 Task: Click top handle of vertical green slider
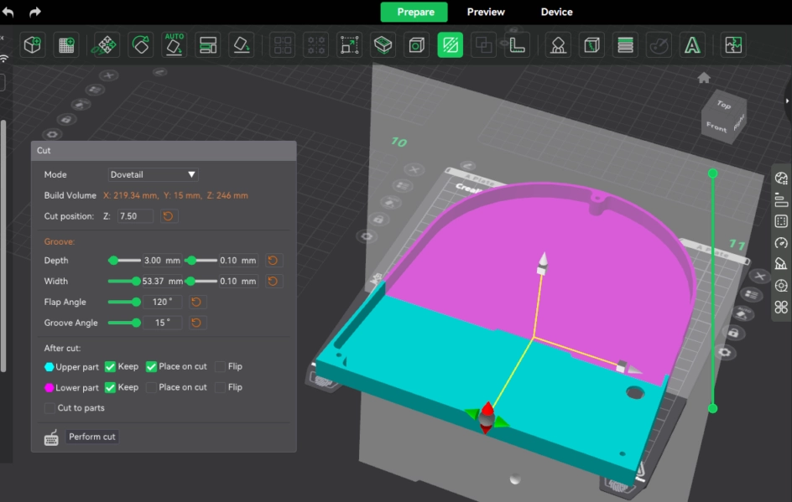click(712, 173)
